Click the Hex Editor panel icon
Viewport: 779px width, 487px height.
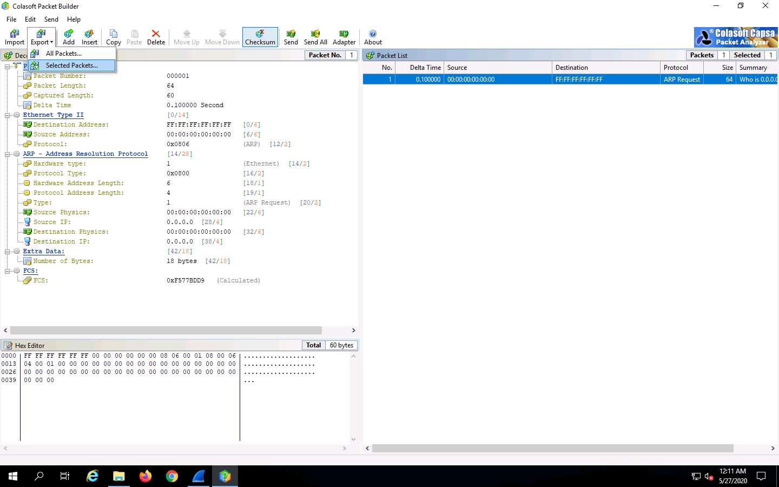click(8, 346)
